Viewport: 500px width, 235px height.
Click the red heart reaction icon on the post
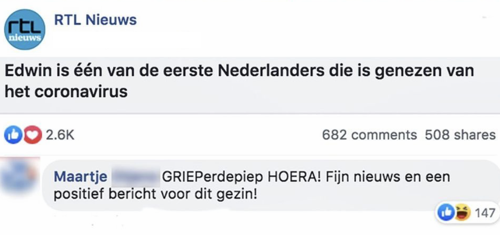tap(32, 135)
